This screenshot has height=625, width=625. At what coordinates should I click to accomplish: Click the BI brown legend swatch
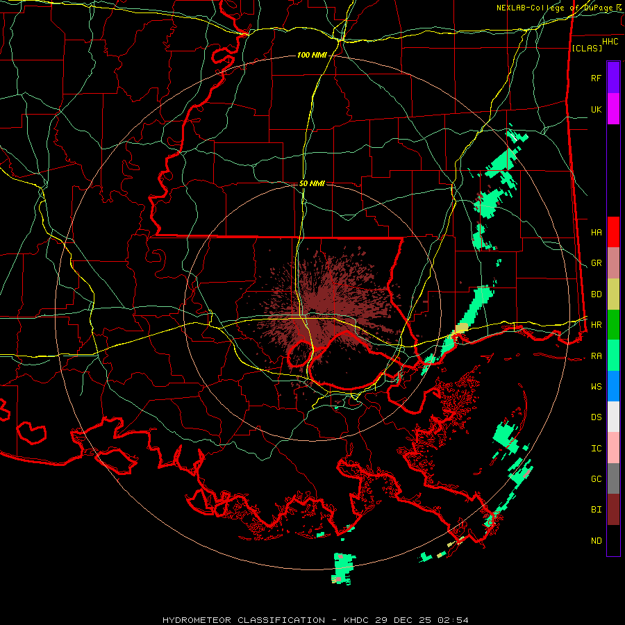click(613, 510)
